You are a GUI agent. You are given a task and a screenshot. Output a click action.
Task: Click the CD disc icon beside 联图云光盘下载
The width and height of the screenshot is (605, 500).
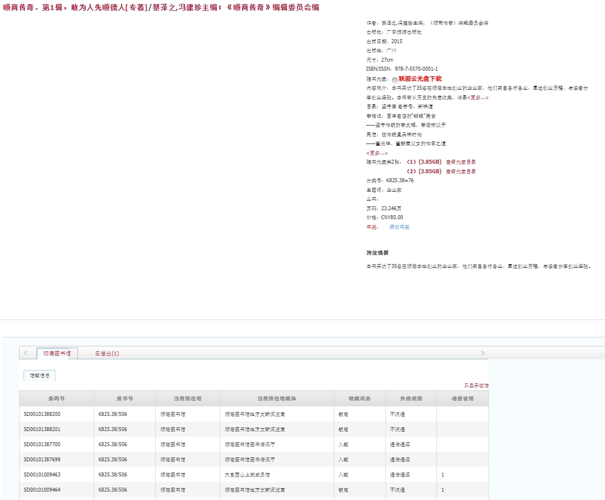pyautogui.click(x=394, y=80)
